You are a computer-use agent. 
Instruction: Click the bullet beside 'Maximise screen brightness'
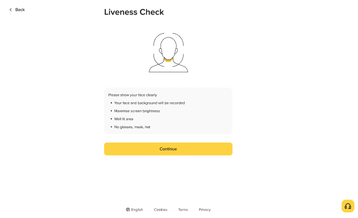click(x=111, y=111)
